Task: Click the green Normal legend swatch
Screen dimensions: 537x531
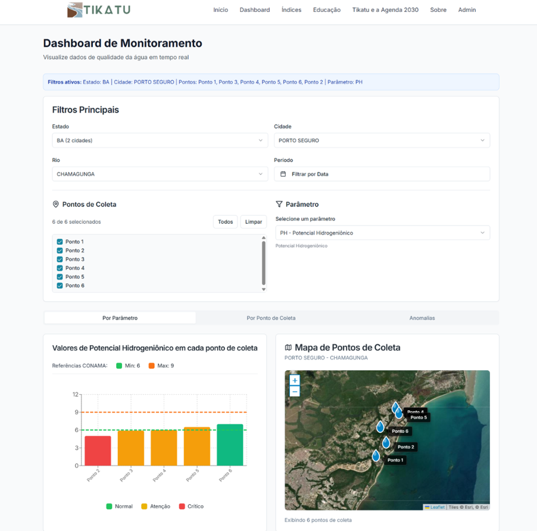Action: (110, 507)
